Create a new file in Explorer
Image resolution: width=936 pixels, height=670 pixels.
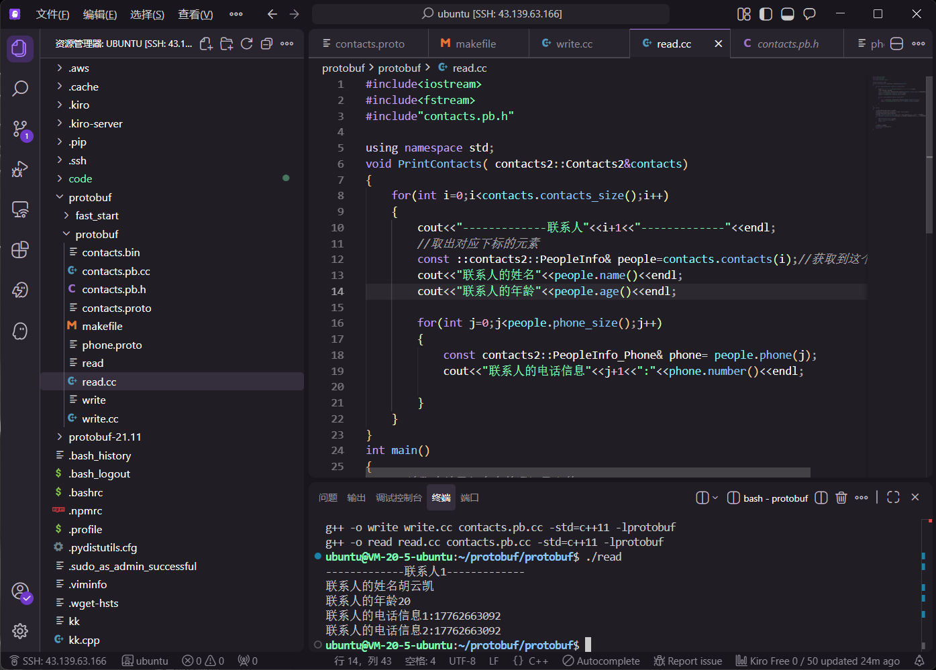(x=207, y=44)
